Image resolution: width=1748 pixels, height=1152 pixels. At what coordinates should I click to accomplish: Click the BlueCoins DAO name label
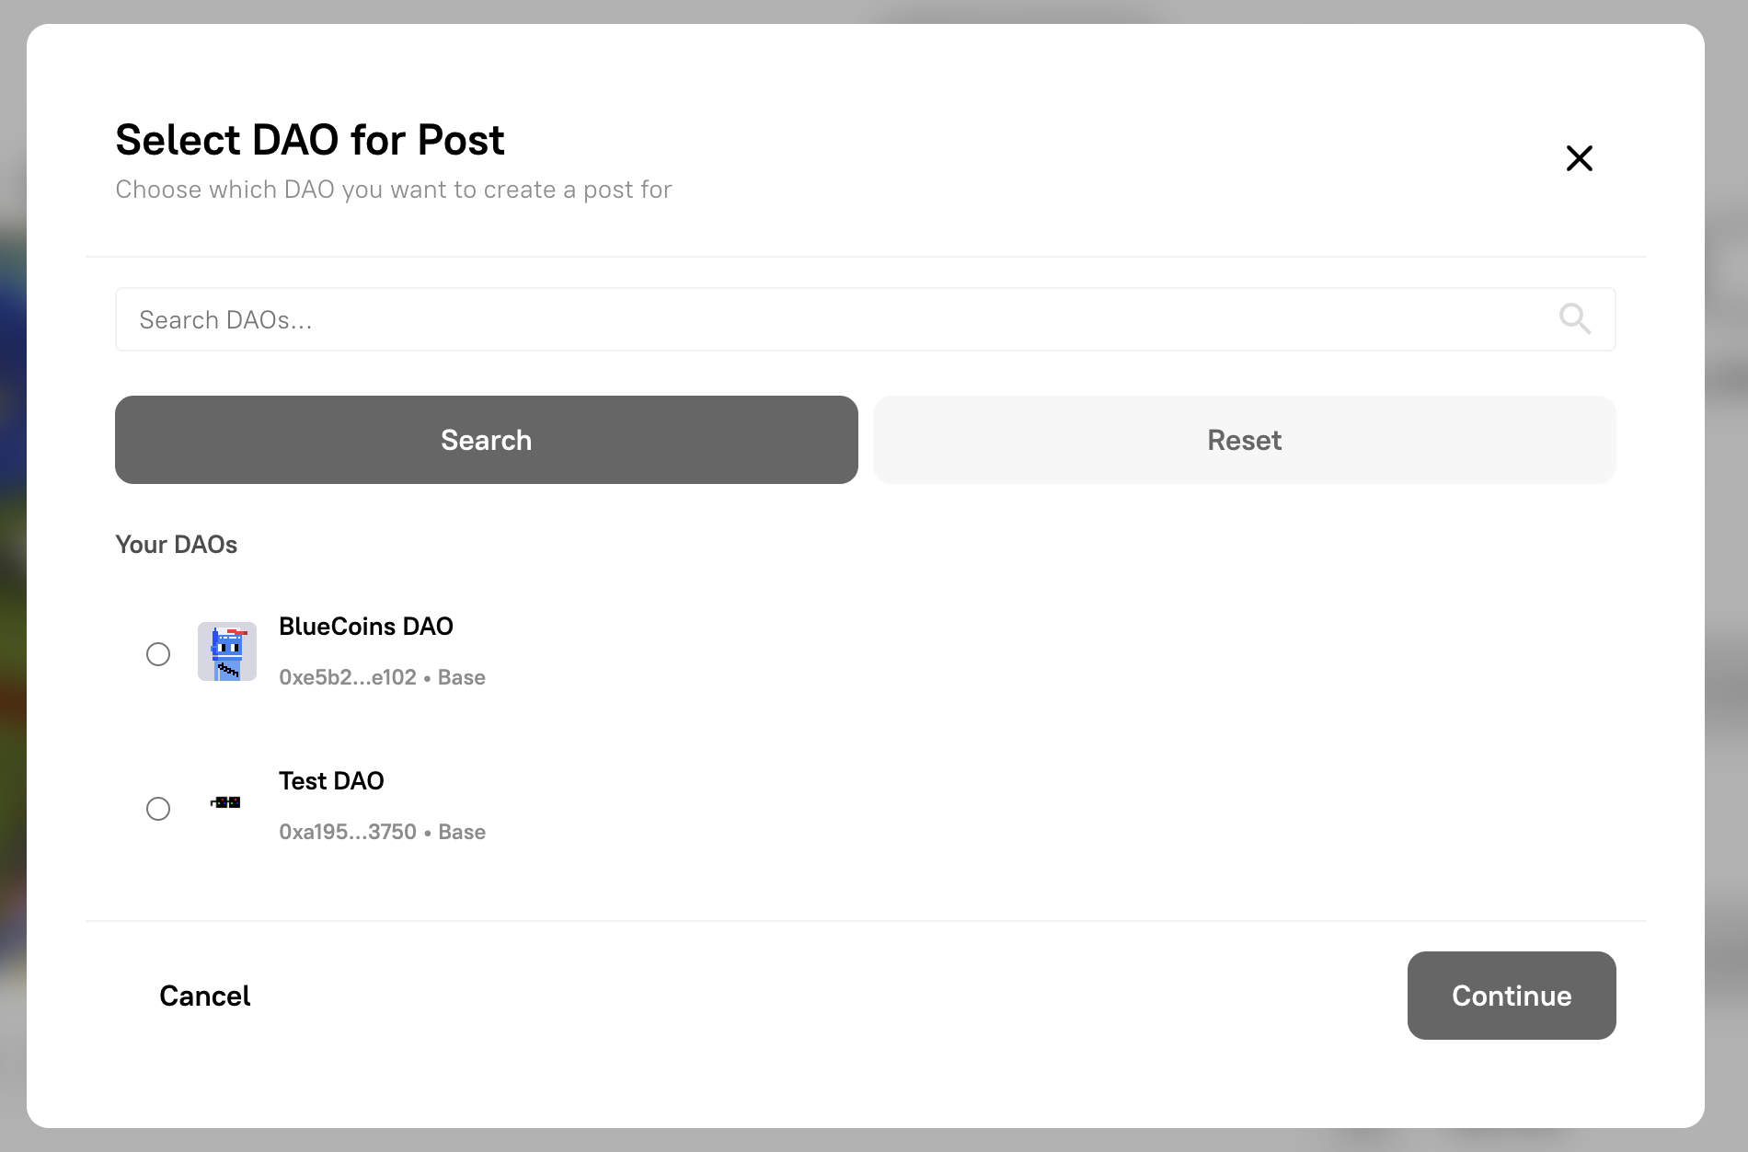coord(366,627)
